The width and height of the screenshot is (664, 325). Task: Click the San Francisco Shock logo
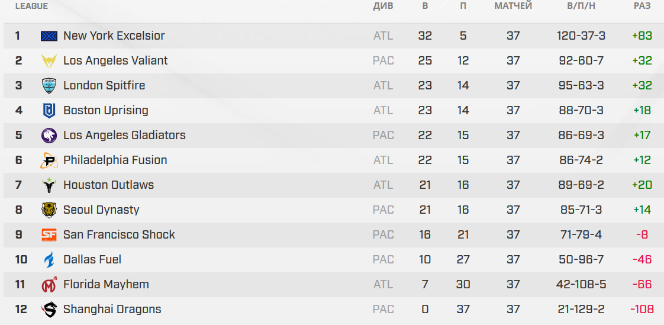click(49, 235)
